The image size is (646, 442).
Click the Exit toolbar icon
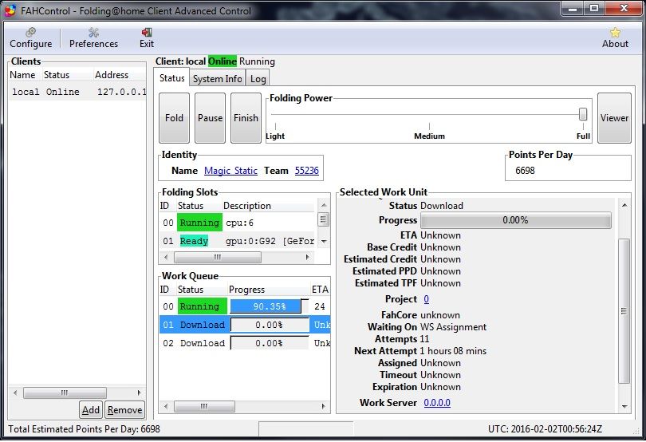tap(146, 38)
